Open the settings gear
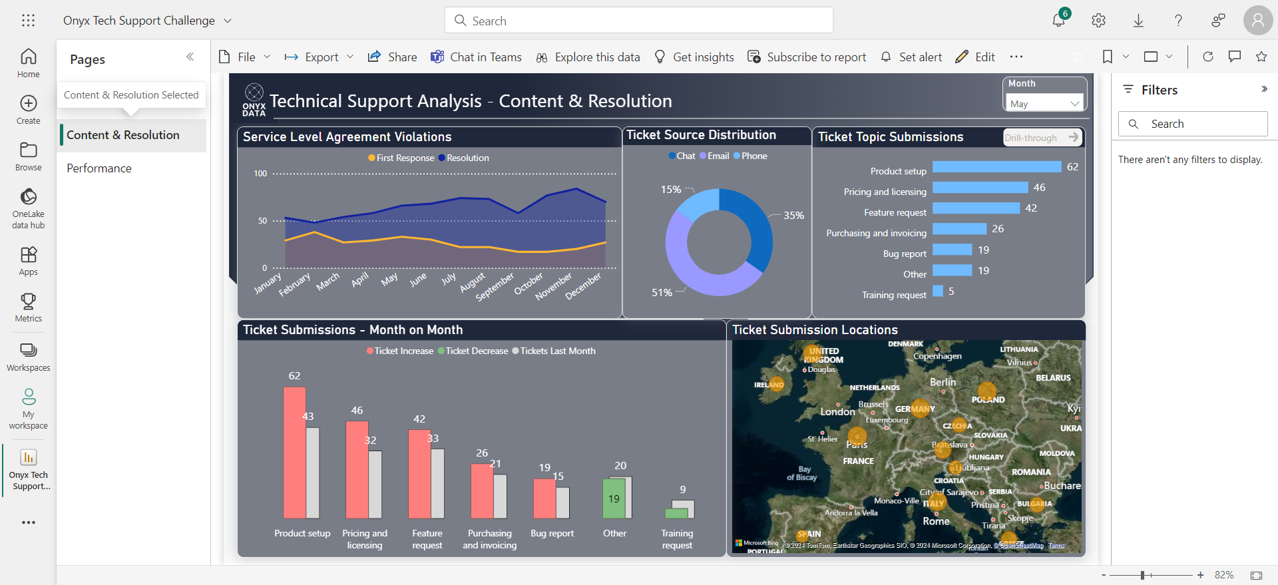This screenshot has height=585, width=1278. (x=1098, y=21)
